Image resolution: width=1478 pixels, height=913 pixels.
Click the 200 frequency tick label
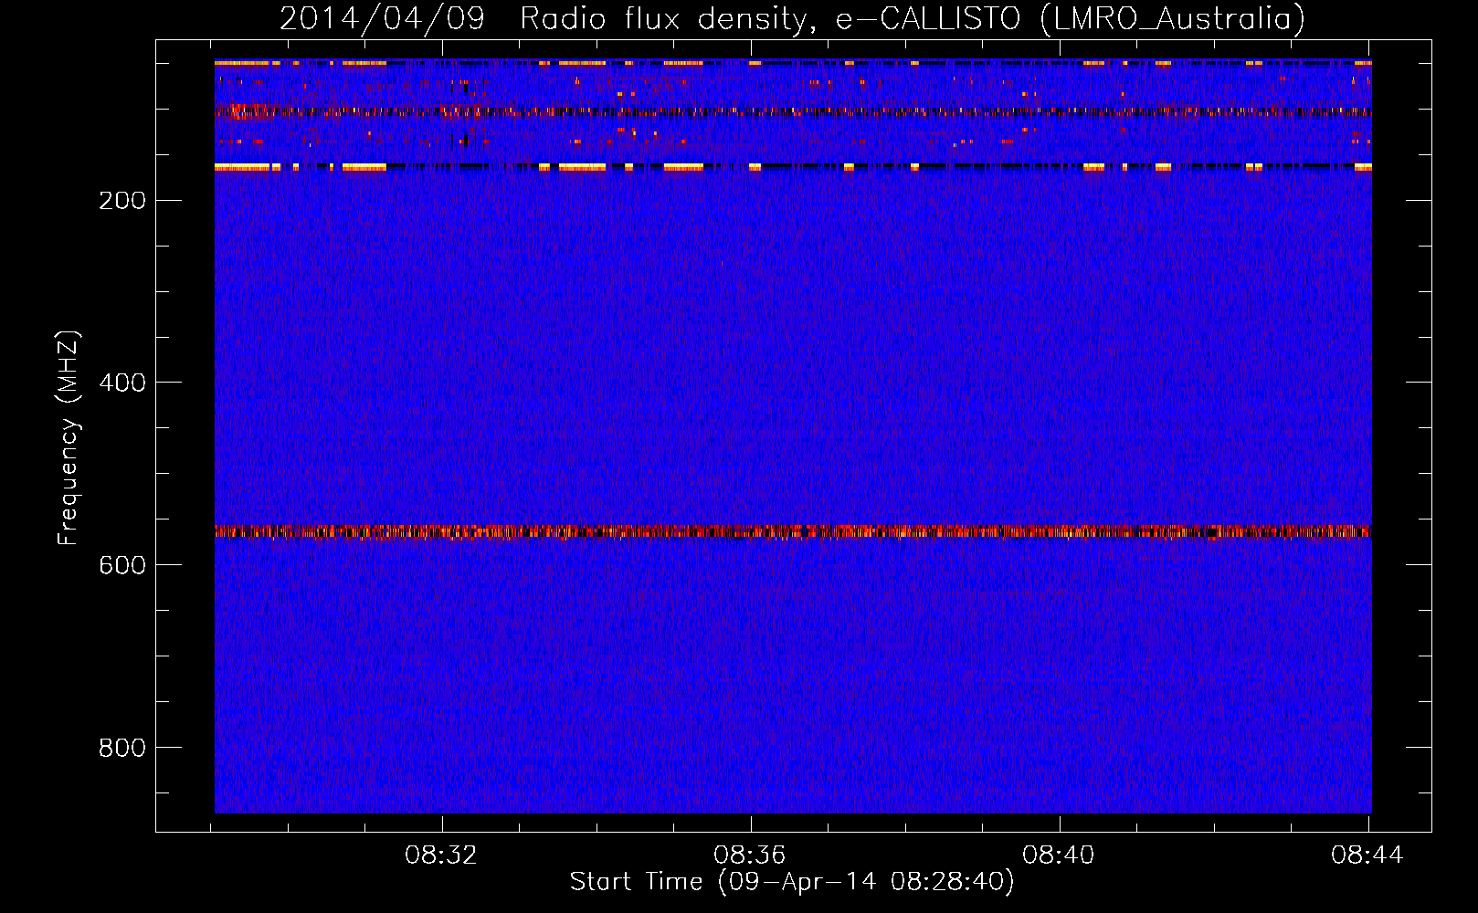122,201
